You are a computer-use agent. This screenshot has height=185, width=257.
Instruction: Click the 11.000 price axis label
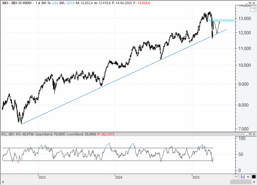coord(245,48)
